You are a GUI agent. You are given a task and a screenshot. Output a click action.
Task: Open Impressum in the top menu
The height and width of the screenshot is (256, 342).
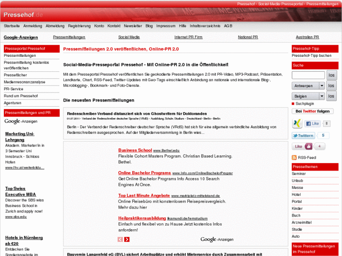coord(166,26)
